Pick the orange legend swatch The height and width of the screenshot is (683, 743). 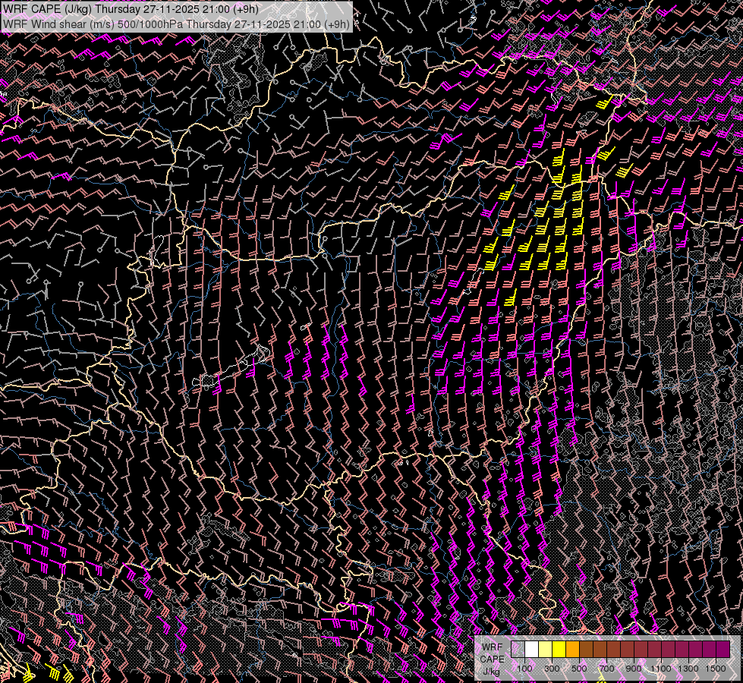pos(572,650)
